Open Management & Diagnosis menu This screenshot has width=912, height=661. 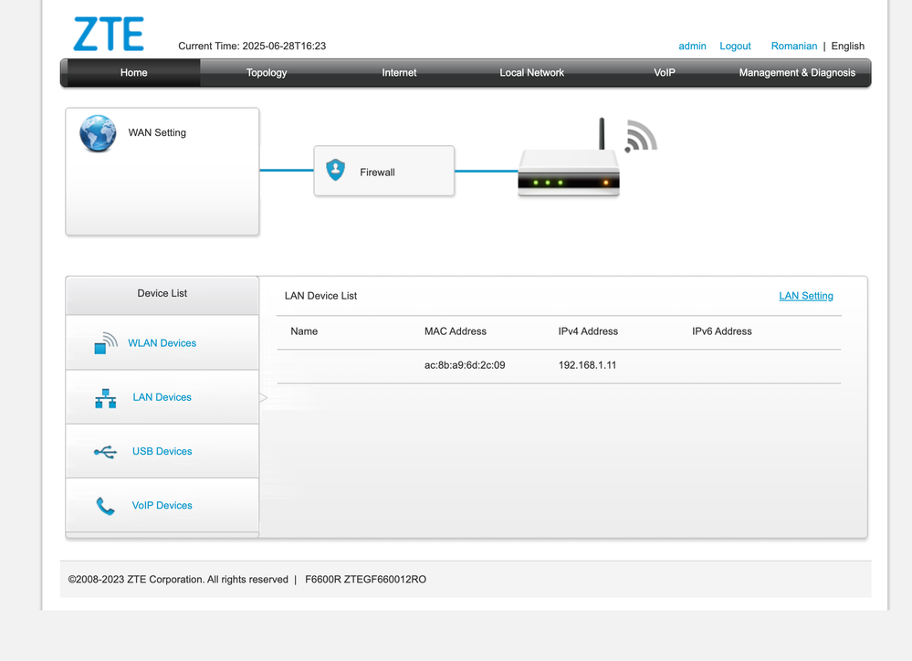(797, 73)
